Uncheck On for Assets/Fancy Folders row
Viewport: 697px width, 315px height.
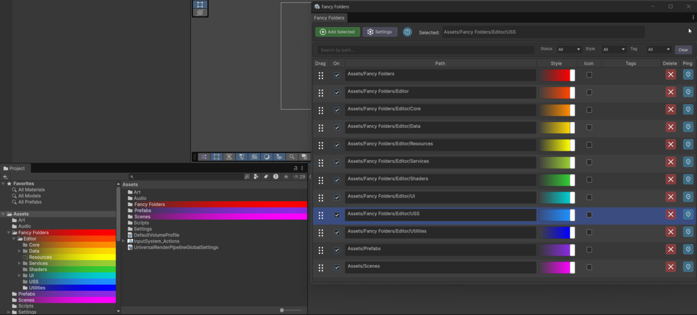point(337,75)
